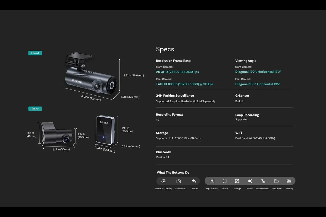The image size is (326, 217).
Task: Click the 'Built-In' text
Action: 240,101
